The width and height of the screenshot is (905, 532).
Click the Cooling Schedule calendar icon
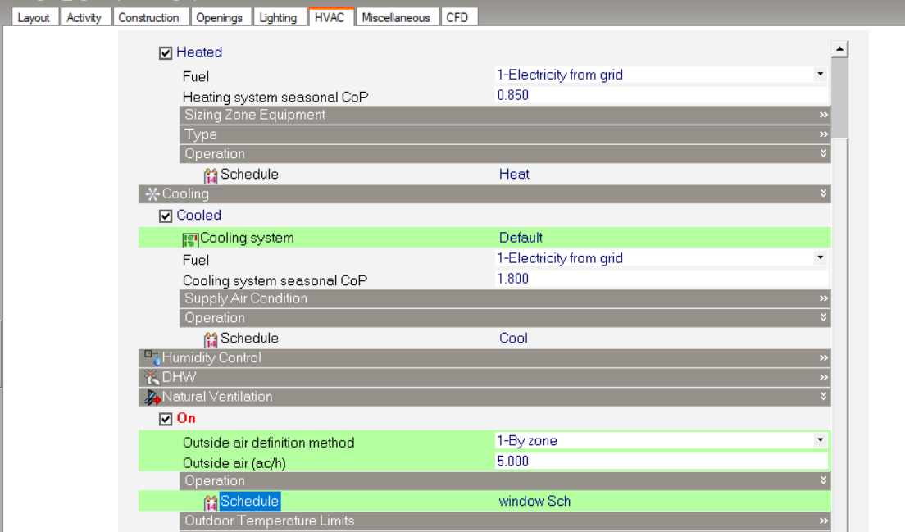[x=211, y=339]
